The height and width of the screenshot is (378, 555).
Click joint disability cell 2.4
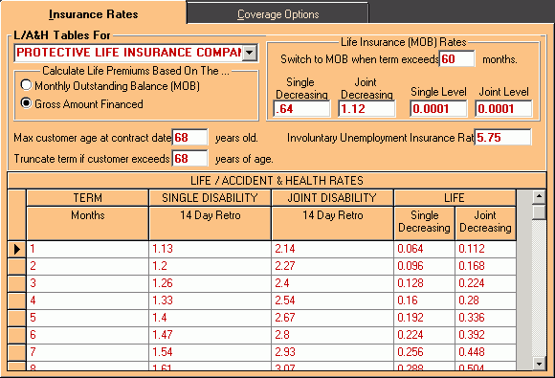tap(332, 284)
